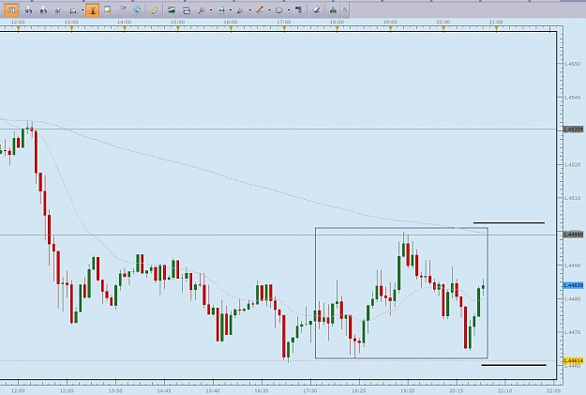The width and height of the screenshot is (586, 395).
Task: Click the printer icon in the toolbar
Action: (x=187, y=10)
